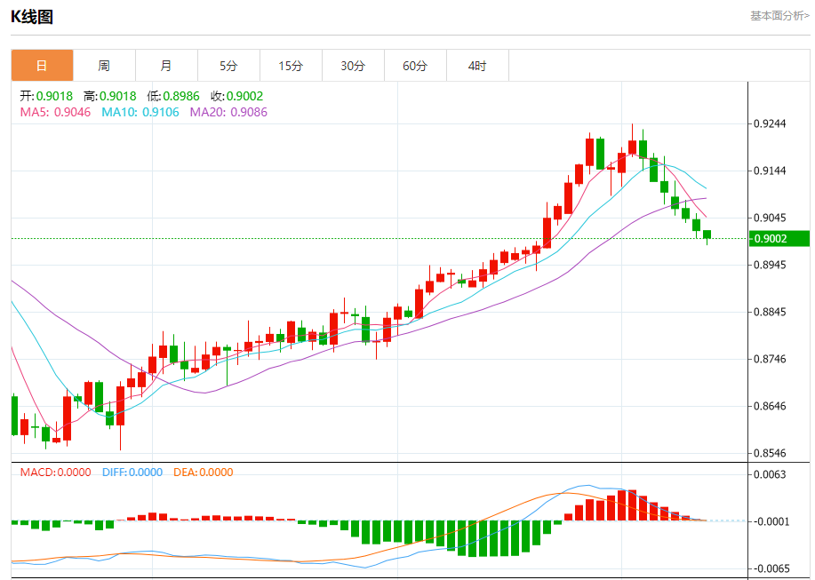Click the 0.8546 price axis label

click(770, 453)
